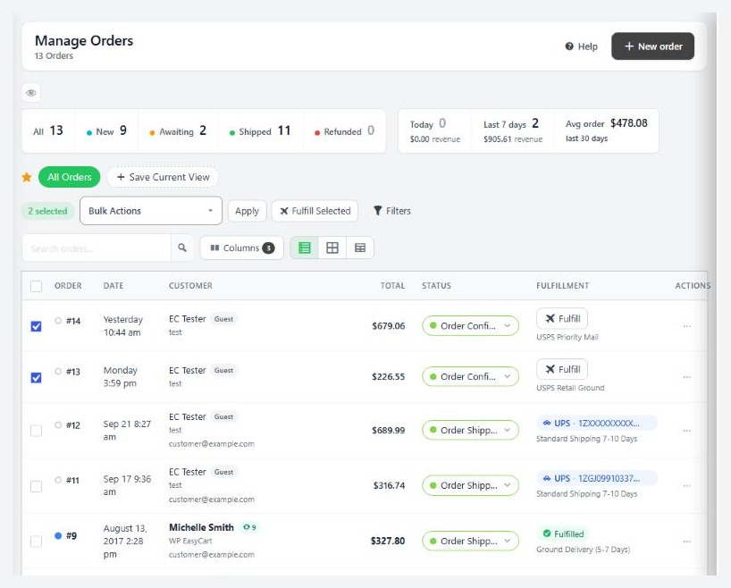This screenshot has height=588, width=731.
Task: Click the viewed-status circle beside #11
Action: click(58, 480)
